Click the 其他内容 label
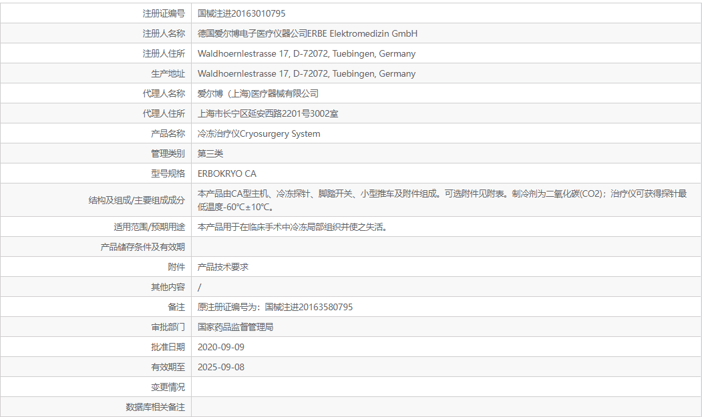Viewport: 702px width, 417px height. (x=168, y=287)
